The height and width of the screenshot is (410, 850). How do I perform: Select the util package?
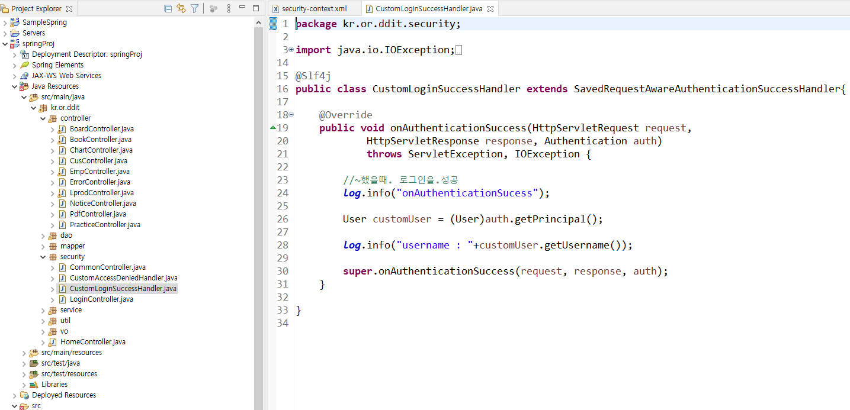[x=65, y=321]
